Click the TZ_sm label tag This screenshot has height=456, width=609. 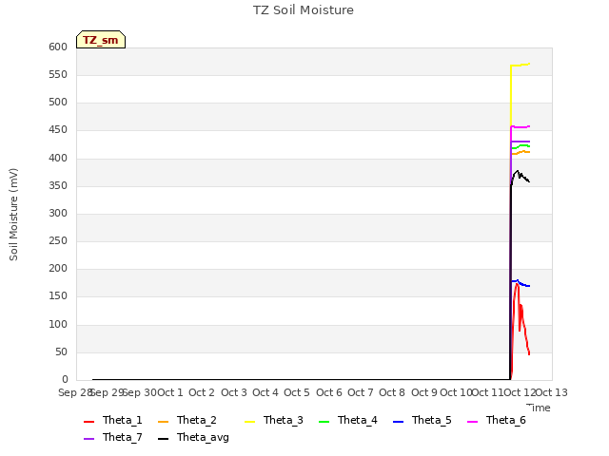(101, 40)
